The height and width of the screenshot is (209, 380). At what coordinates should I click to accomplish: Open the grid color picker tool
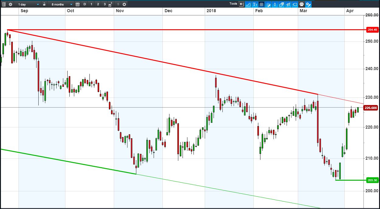(x=268, y=4)
